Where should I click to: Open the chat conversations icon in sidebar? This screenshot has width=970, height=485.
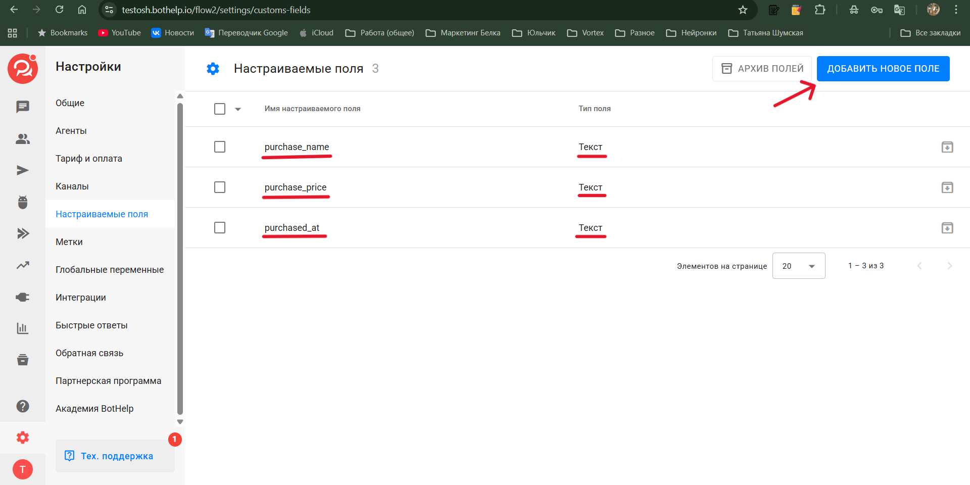click(23, 107)
